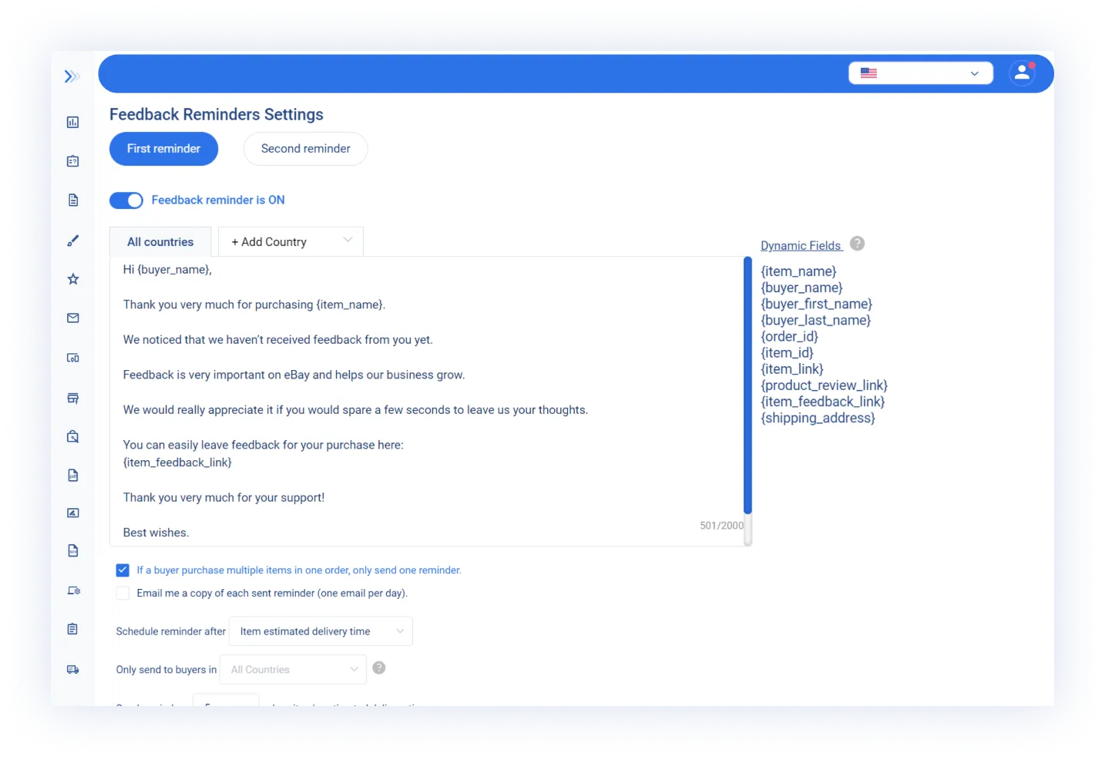Open the Dynamic Fields link
This screenshot has width=1105, height=757.
click(801, 245)
